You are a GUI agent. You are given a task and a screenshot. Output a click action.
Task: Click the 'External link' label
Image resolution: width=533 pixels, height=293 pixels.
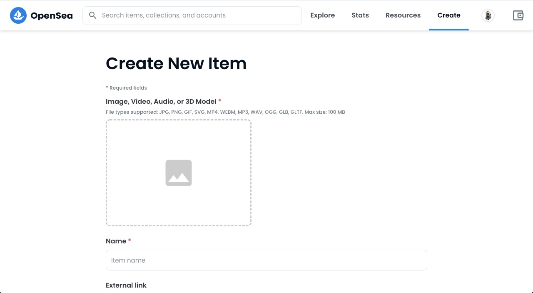pyautogui.click(x=126, y=285)
